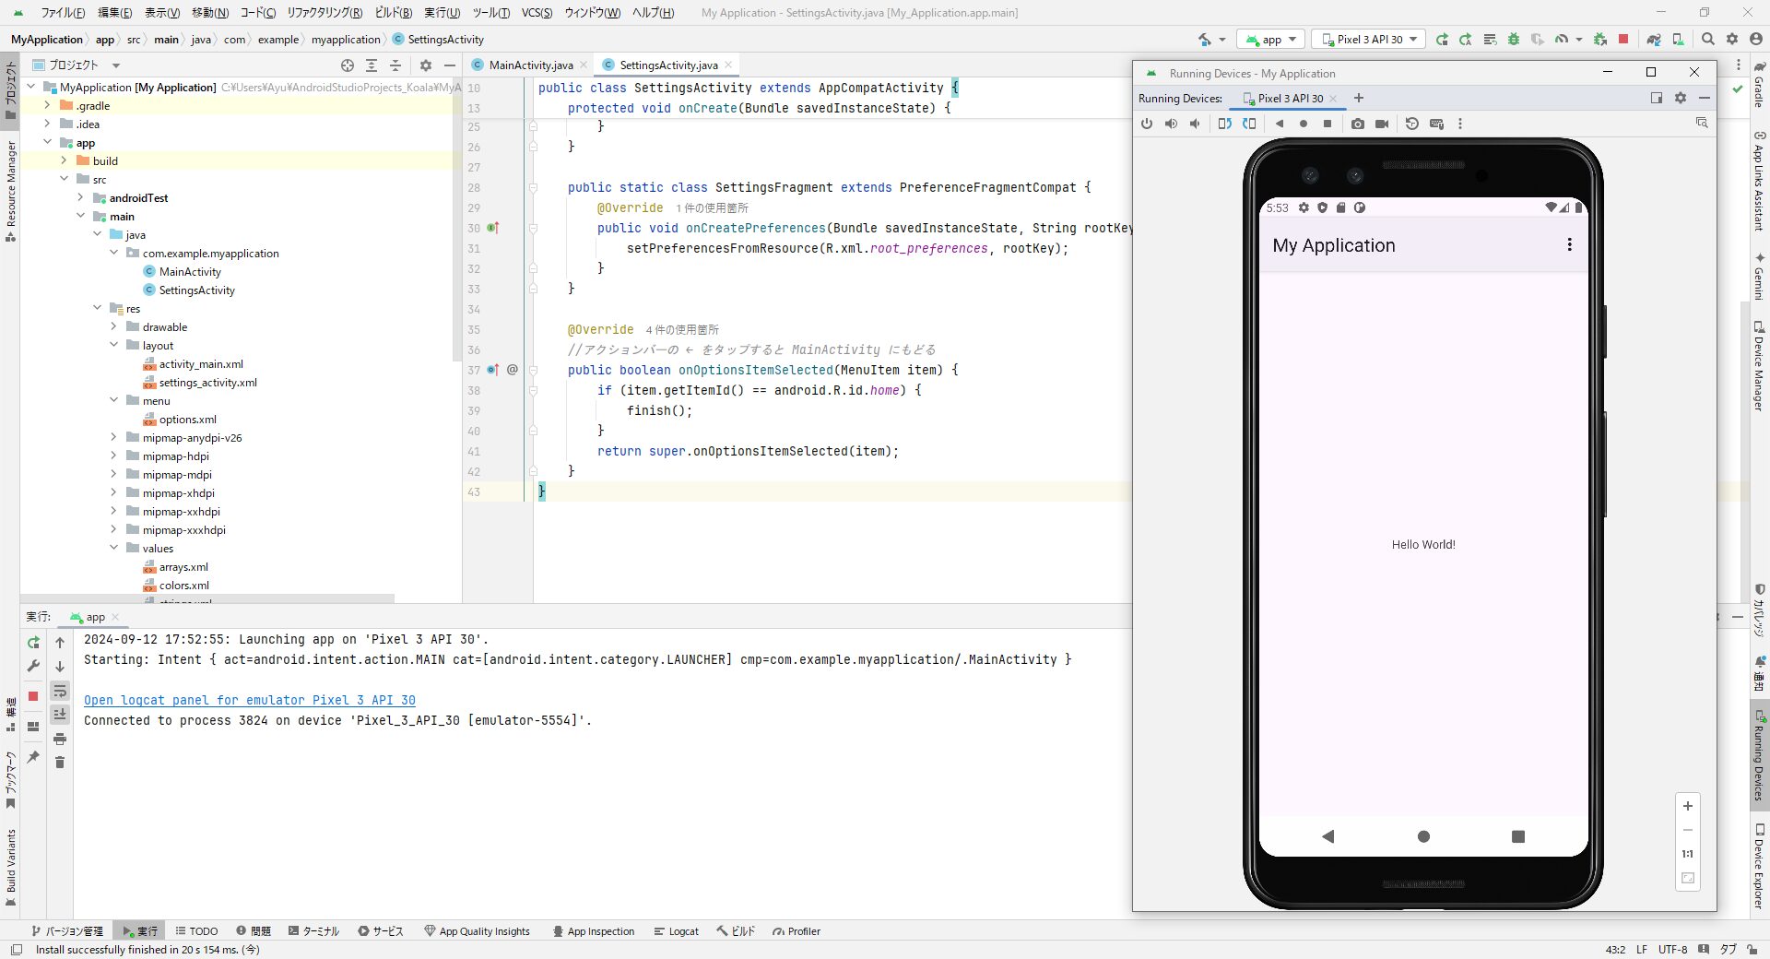
Task: Click the red Stop icon in main toolbar
Action: pos(1623,40)
